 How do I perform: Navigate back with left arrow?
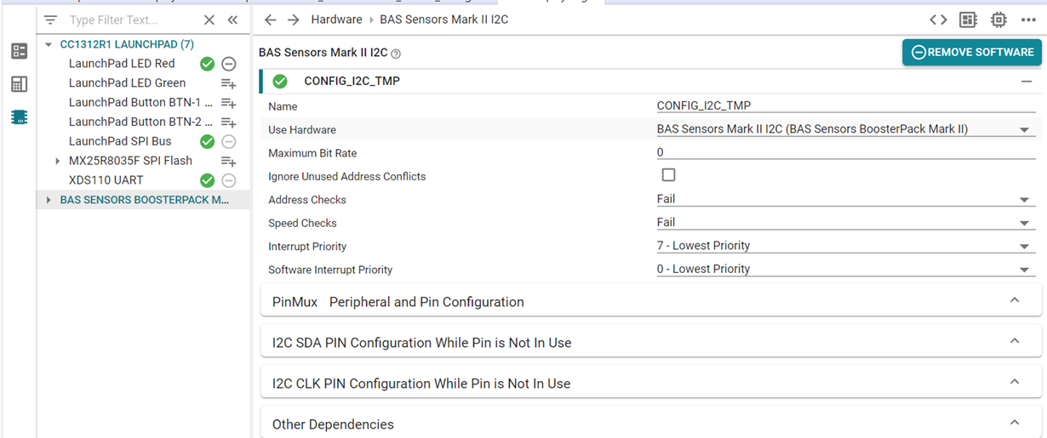(x=270, y=20)
